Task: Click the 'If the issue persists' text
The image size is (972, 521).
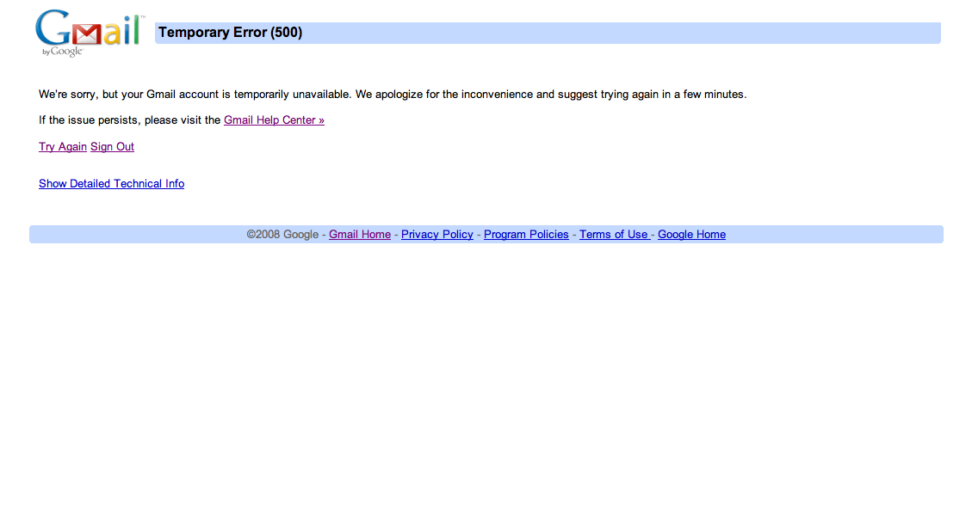Action: (129, 120)
